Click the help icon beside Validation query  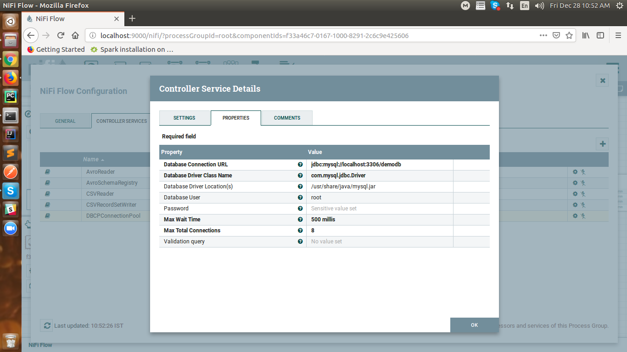point(301,241)
